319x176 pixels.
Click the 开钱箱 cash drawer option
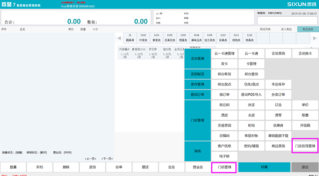point(305,125)
